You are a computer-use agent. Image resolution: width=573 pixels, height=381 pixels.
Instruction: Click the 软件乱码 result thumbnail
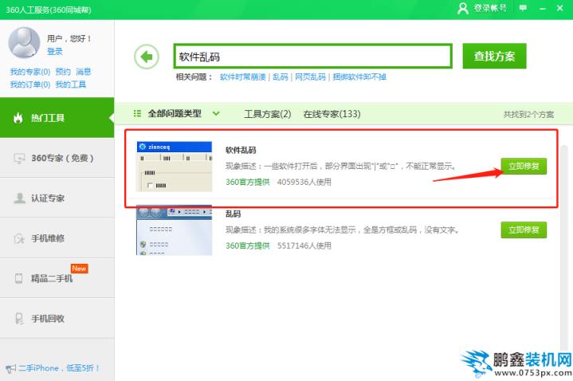pyautogui.click(x=174, y=167)
